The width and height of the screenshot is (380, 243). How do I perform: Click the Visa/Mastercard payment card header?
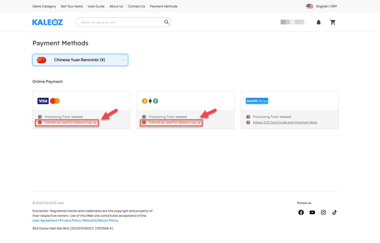click(81, 101)
